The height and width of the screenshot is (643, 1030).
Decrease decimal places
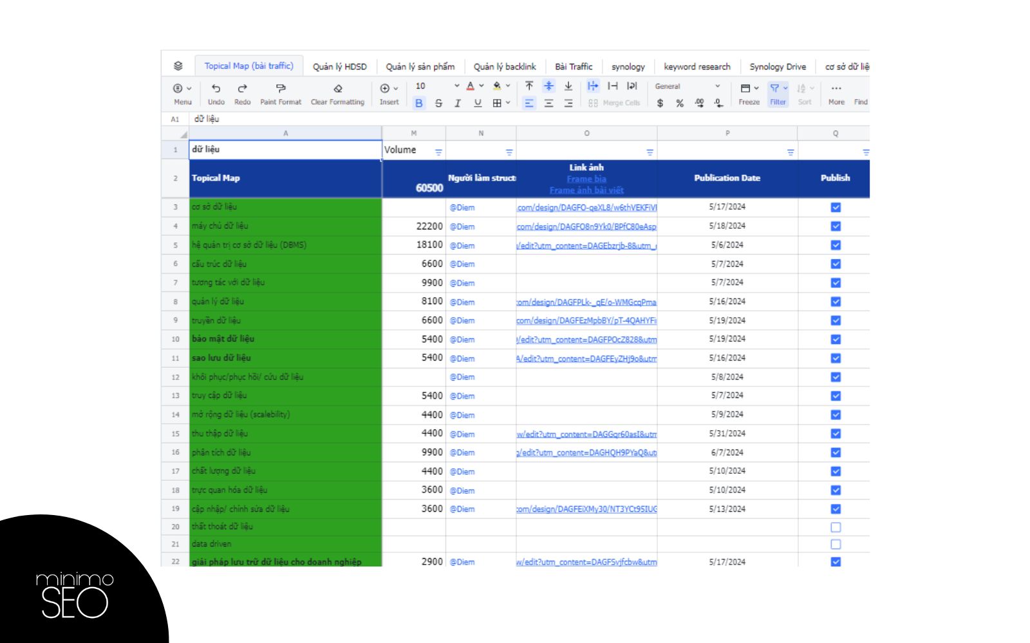pyautogui.click(x=718, y=103)
